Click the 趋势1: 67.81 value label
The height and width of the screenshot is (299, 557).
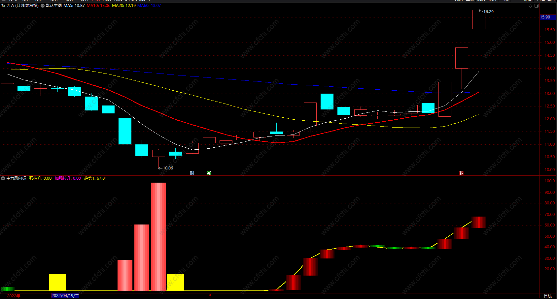tap(95, 178)
